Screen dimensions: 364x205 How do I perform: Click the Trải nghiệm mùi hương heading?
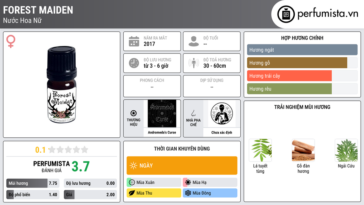click(x=302, y=107)
